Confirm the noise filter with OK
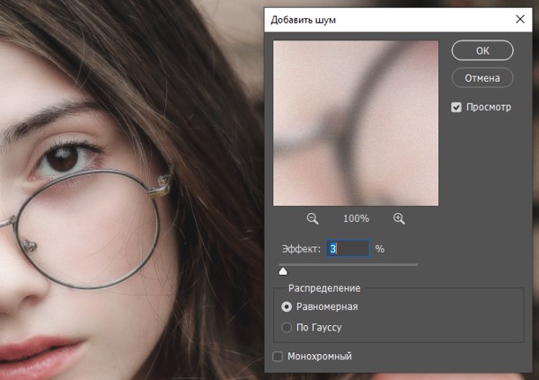Image resolution: width=539 pixels, height=380 pixels. 482,50
